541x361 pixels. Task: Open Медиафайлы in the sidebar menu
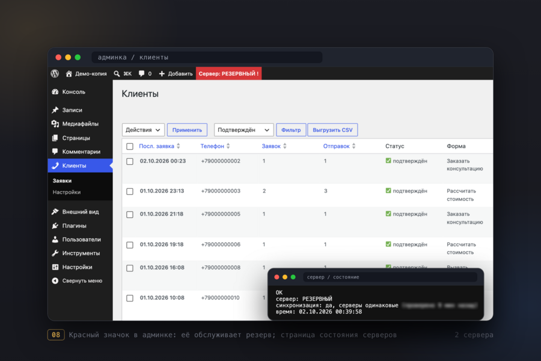click(80, 124)
